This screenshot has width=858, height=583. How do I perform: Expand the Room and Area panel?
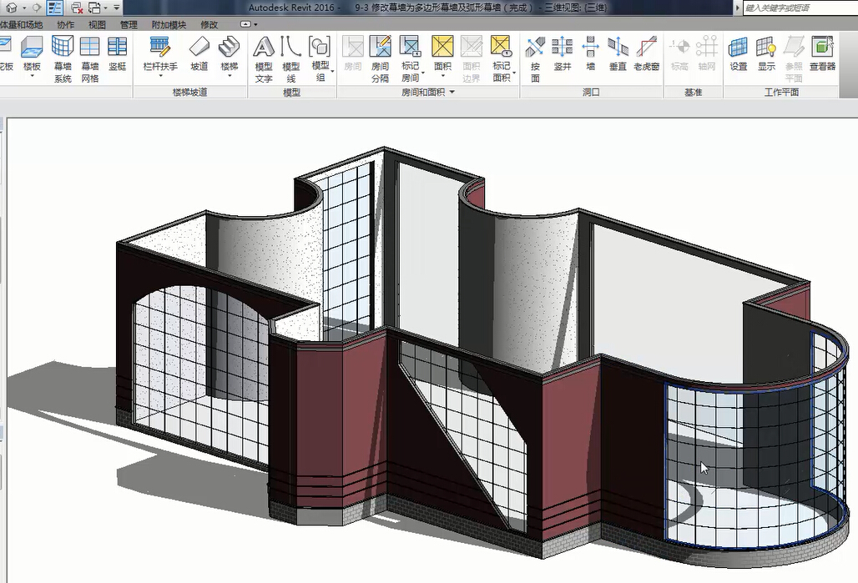452,93
